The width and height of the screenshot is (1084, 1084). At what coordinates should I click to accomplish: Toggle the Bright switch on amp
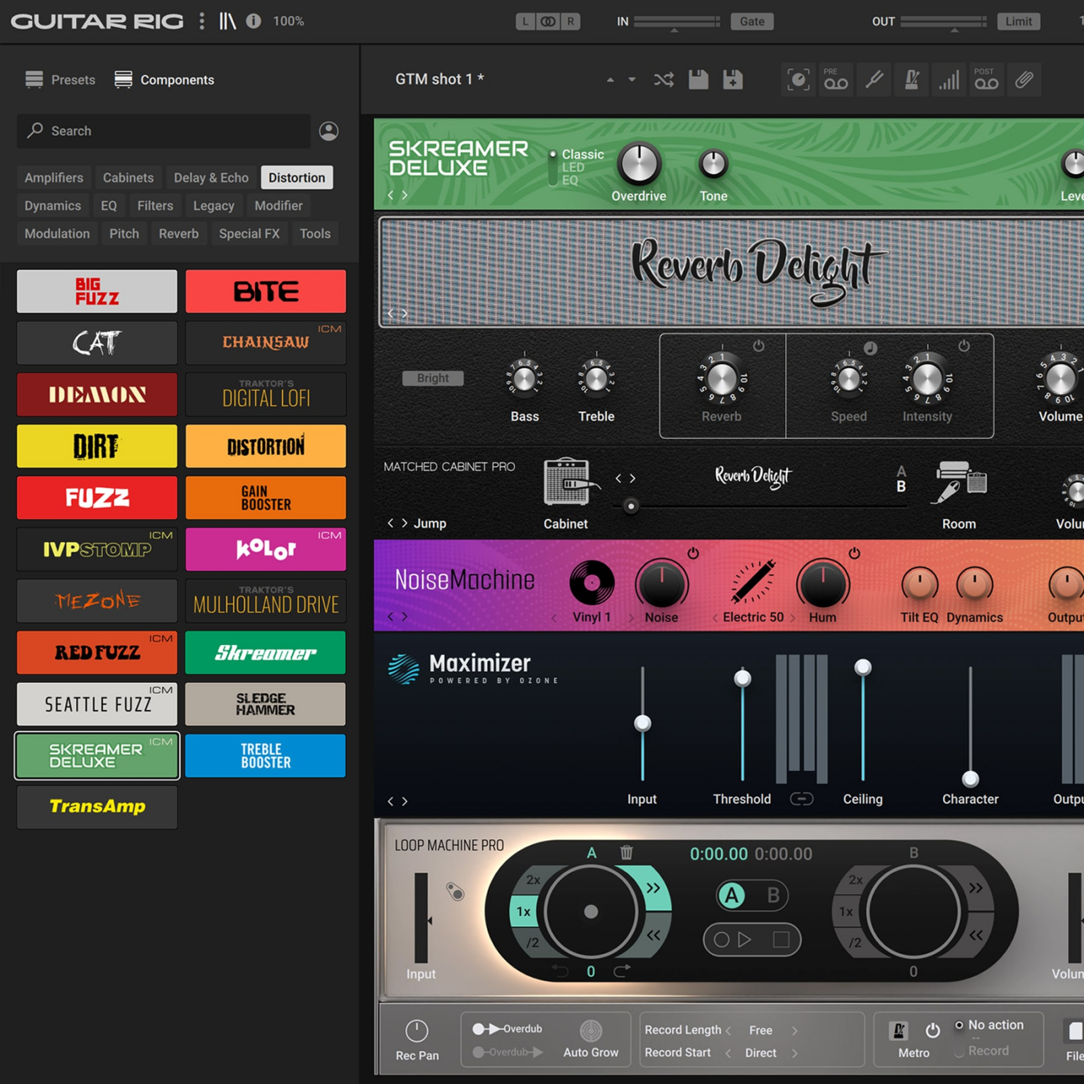tap(432, 378)
